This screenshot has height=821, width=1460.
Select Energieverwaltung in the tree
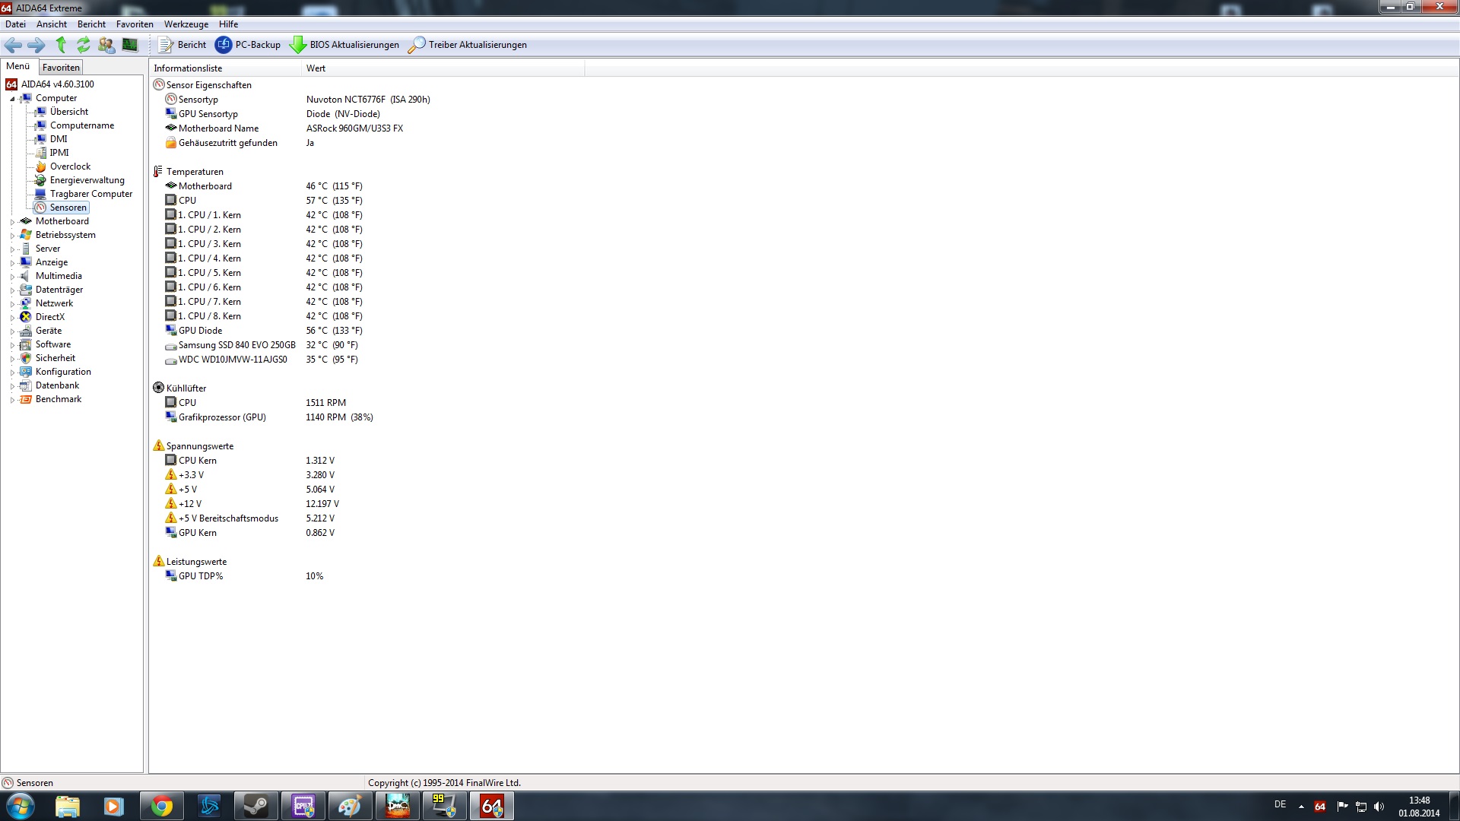pos(87,180)
